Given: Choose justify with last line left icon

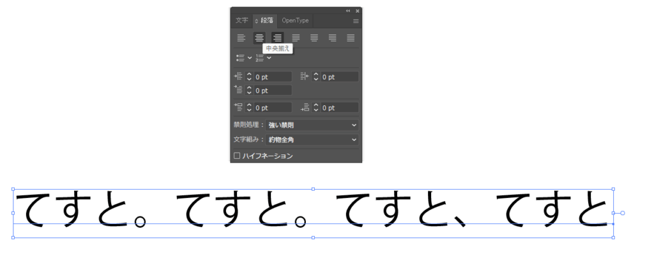Looking at the screenshot, I should click(x=296, y=38).
